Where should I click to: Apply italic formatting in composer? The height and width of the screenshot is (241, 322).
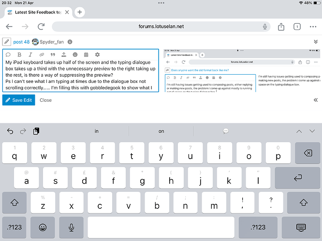coord(30,54)
